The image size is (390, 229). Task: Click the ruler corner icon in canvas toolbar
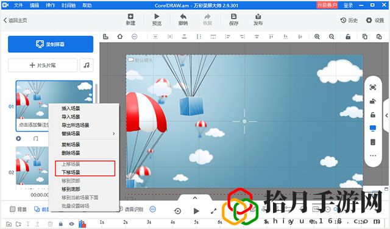105,37
